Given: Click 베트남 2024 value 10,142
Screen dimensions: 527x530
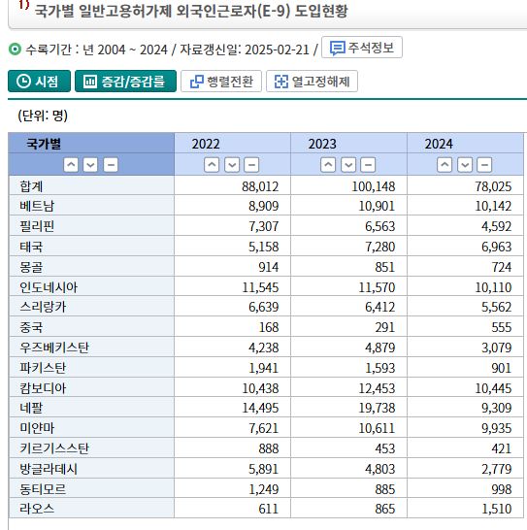Looking at the screenshot, I should (493, 206).
